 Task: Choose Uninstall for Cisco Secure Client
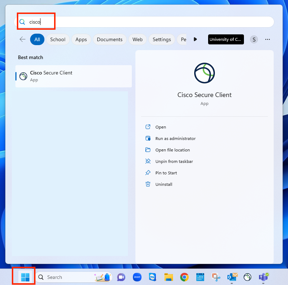[164, 184]
